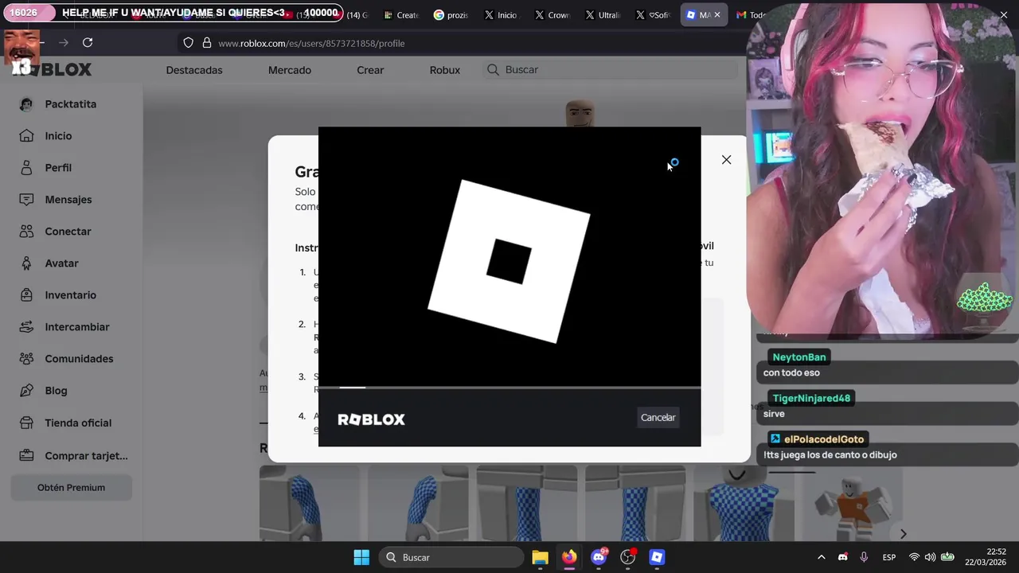Go forward with the browser arrow
This screenshot has height=573, width=1019.
tap(64, 42)
